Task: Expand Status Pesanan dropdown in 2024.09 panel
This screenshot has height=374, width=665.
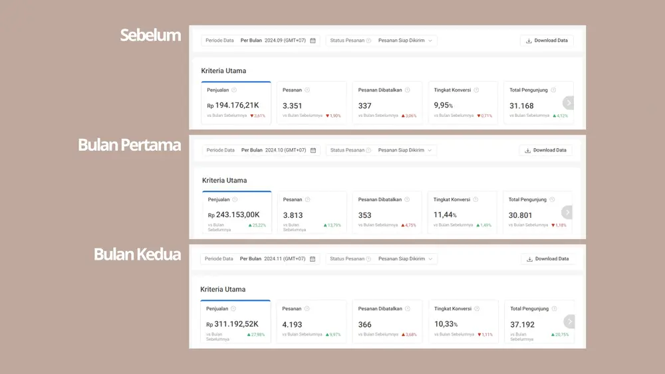Action: click(x=404, y=41)
